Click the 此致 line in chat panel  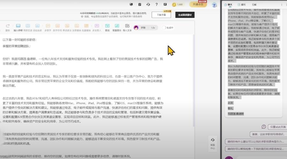(231, 103)
